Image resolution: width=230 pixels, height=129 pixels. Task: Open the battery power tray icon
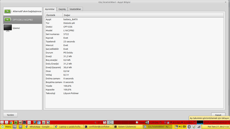click(184, 127)
